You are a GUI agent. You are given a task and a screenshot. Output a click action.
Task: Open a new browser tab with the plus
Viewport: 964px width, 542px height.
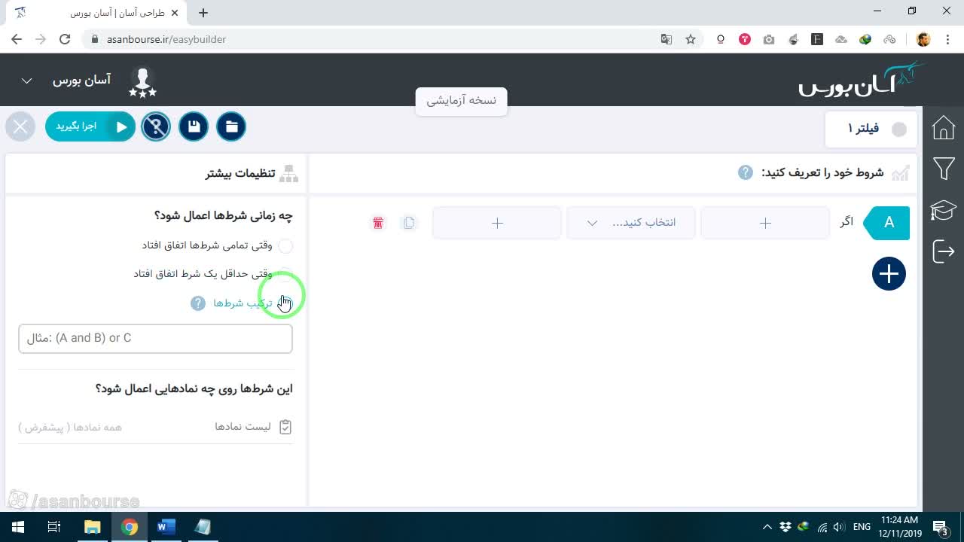(203, 12)
